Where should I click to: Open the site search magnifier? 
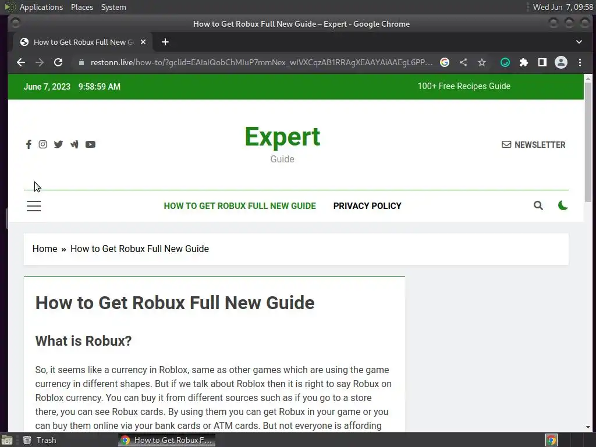pos(538,205)
